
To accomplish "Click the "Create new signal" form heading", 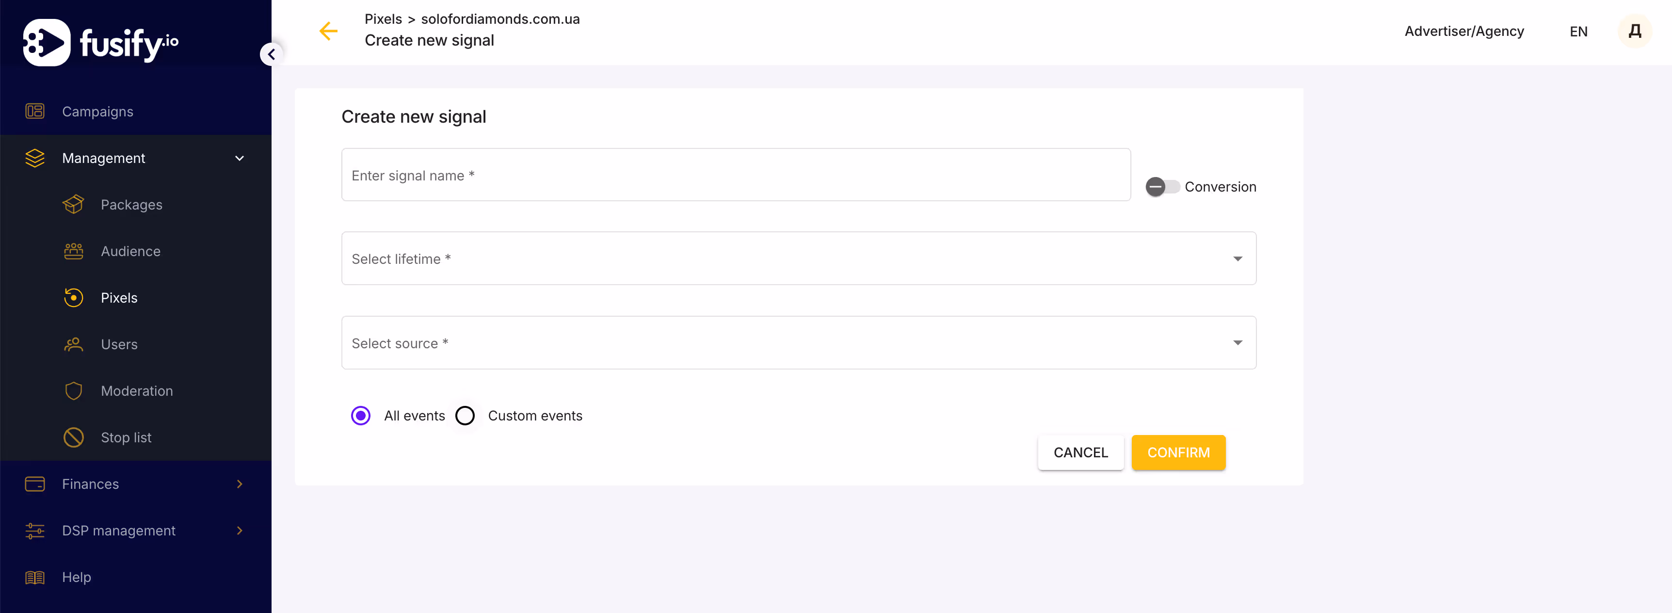I will tap(414, 117).
